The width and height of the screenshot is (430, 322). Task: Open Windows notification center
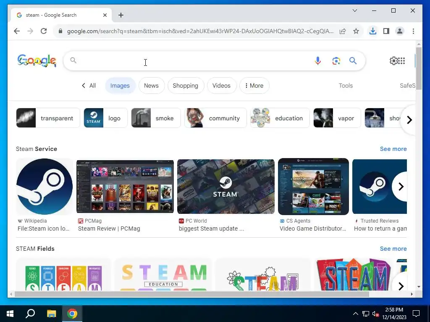[416, 314]
